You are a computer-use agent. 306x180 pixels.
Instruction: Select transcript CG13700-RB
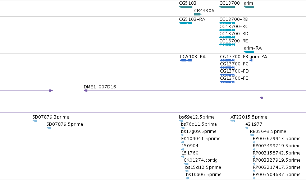tap(227, 23)
